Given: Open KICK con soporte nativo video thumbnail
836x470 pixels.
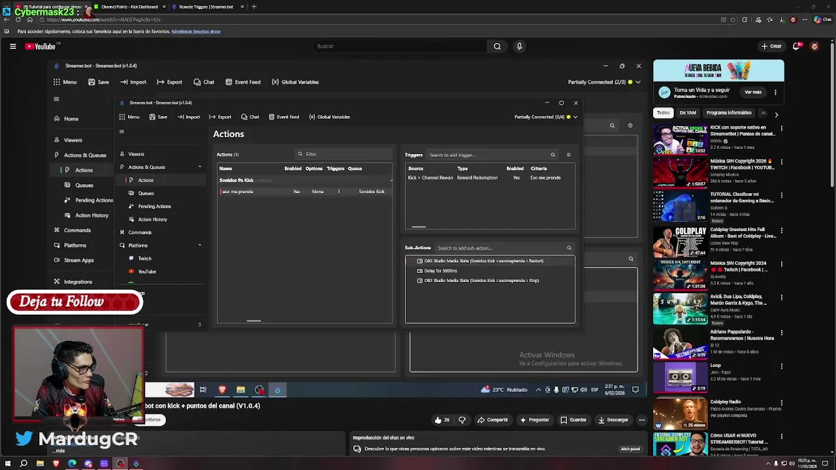Looking at the screenshot, I should 680,138.
